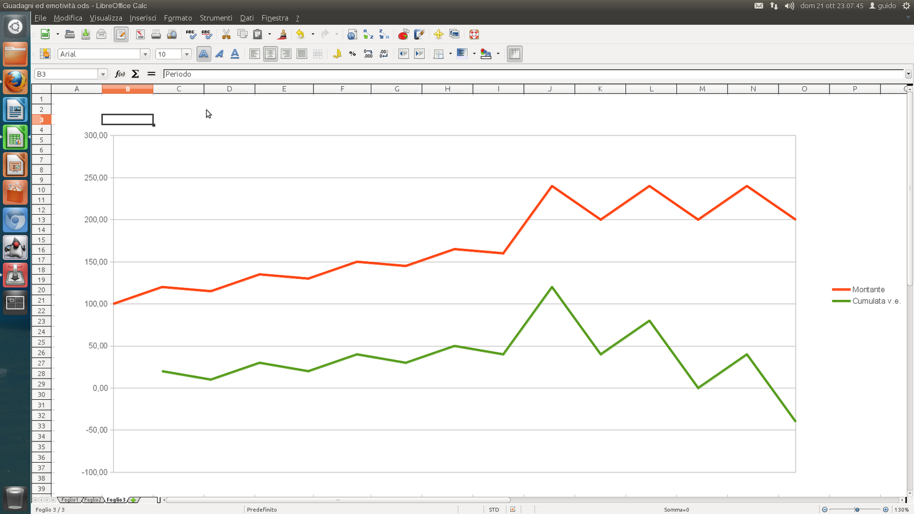Toggle bold text formatting

coord(203,54)
